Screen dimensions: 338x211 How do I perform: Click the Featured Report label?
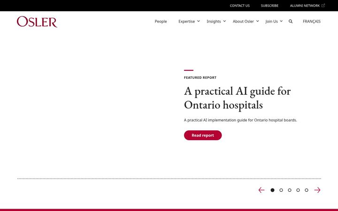point(200,77)
